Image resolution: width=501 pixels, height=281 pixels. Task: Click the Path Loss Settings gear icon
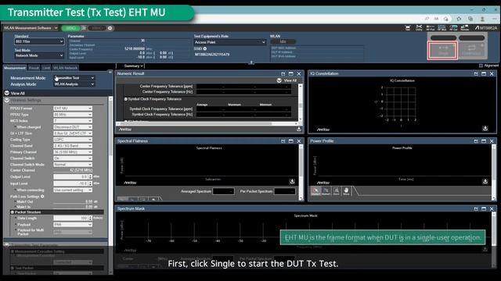[42, 196]
